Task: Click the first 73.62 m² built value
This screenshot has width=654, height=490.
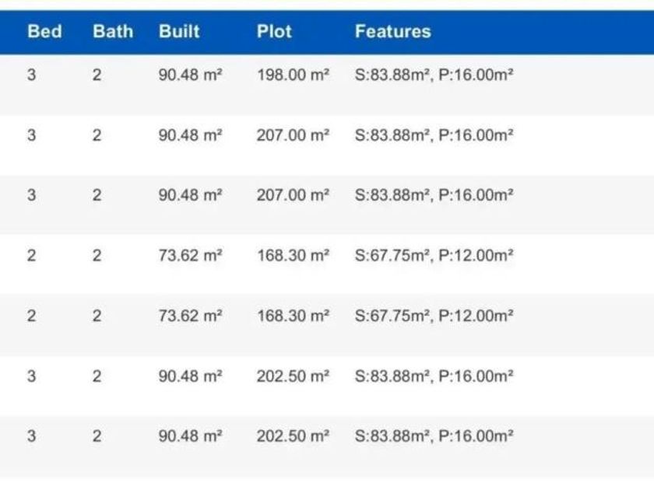Action: 190,255
